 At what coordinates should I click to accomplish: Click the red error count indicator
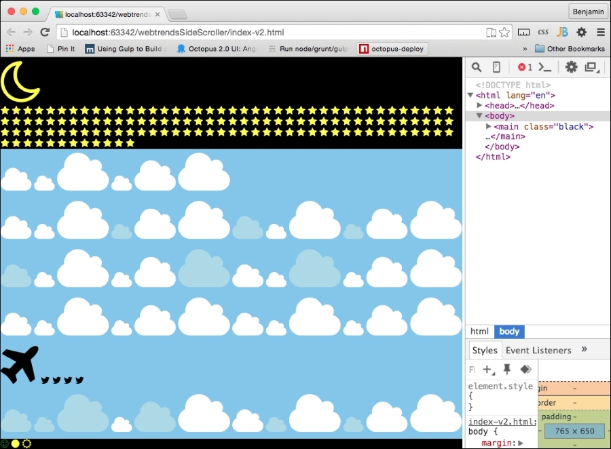coord(525,67)
